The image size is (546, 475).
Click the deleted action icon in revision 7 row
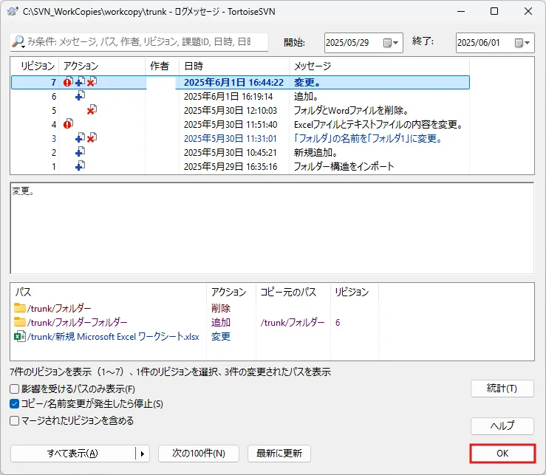[92, 82]
